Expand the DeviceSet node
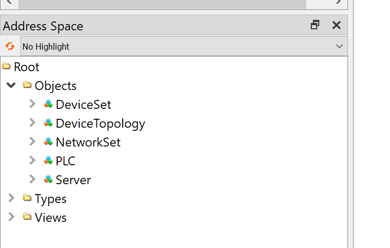The height and width of the screenshot is (248, 390). pos(32,104)
